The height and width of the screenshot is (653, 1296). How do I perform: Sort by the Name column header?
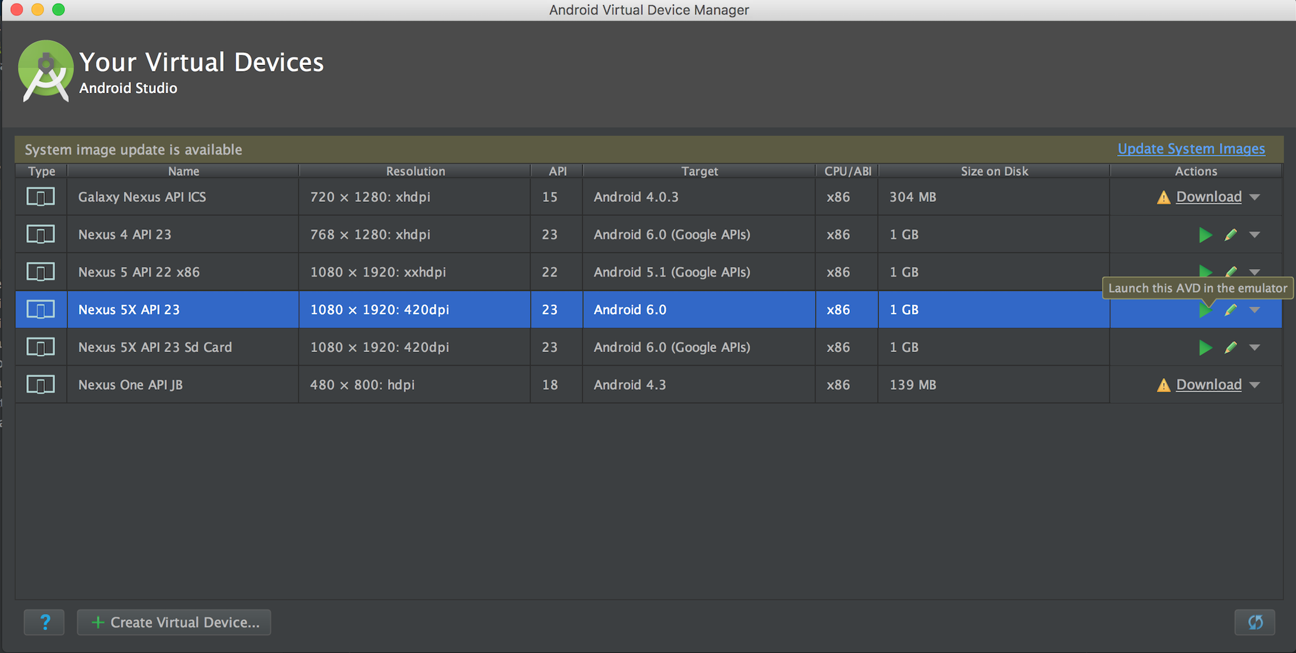[x=183, y=171]
